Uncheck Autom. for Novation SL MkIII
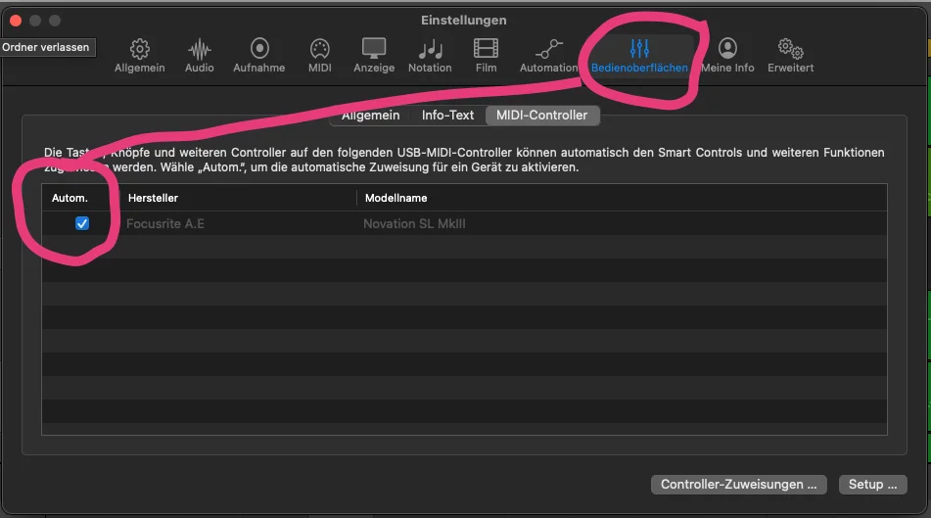931x518 pixels. click(82, 223)
